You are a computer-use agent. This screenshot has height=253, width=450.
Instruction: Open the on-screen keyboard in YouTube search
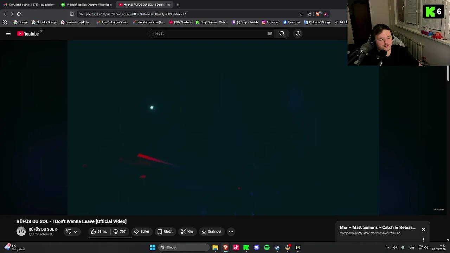click(270, 33)
